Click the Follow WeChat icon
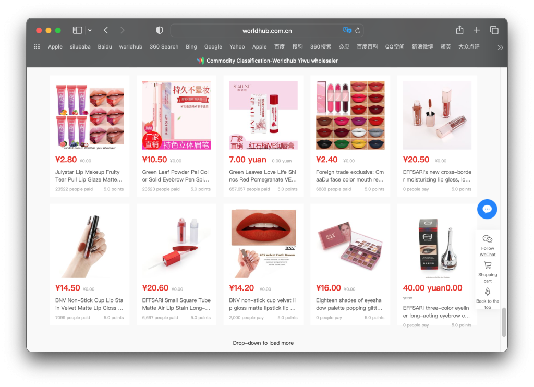Viewport: 534px width, 387px height. tap(488, 239)
